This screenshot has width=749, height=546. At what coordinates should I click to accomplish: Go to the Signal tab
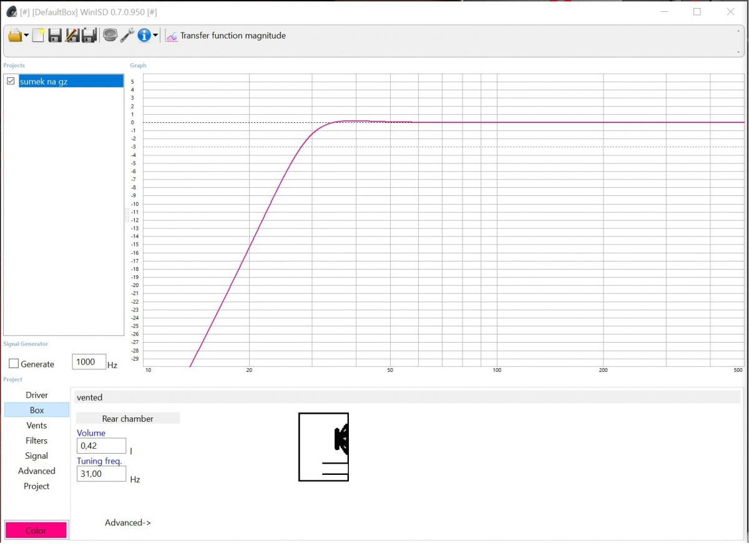[37, 456]
